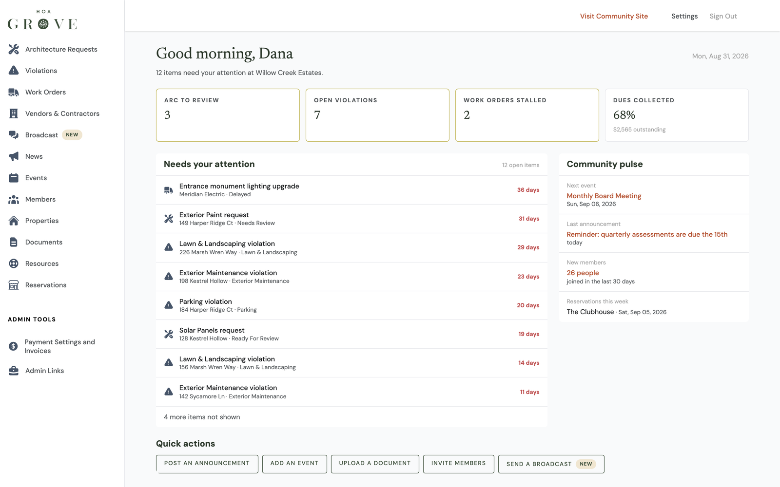
Task: Open the quarterly assessments reminder announcement
Action: [647, 234]
